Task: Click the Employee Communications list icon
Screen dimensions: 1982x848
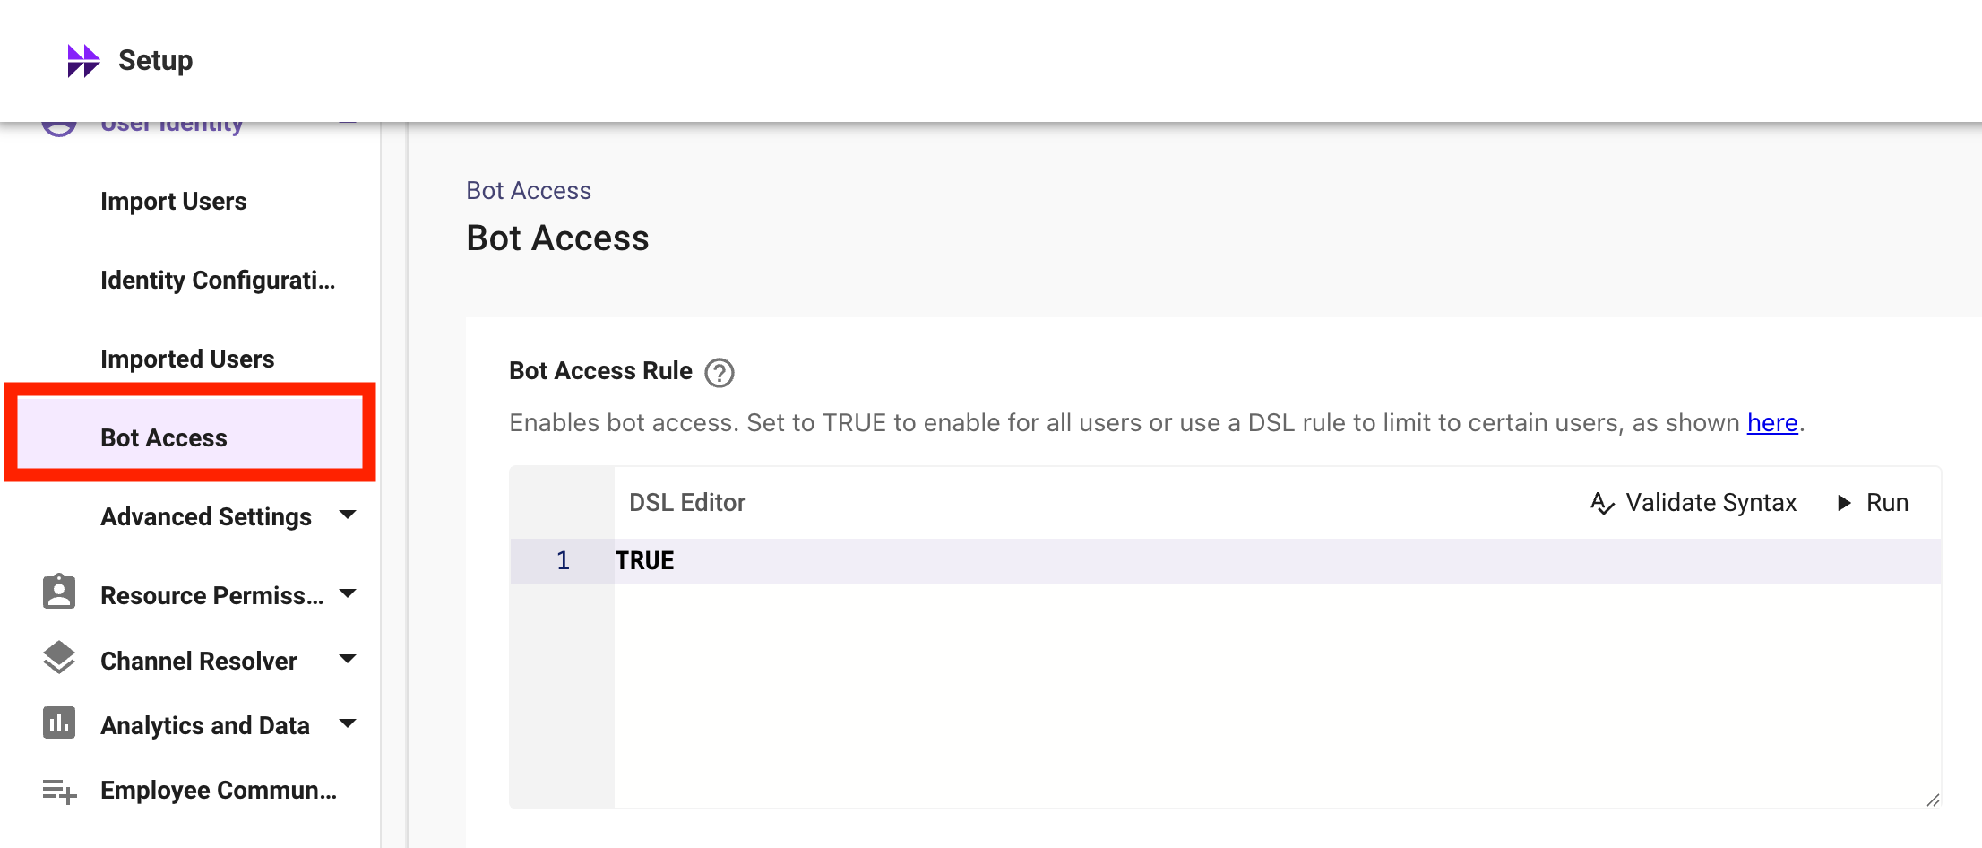Action: point(59,791)
